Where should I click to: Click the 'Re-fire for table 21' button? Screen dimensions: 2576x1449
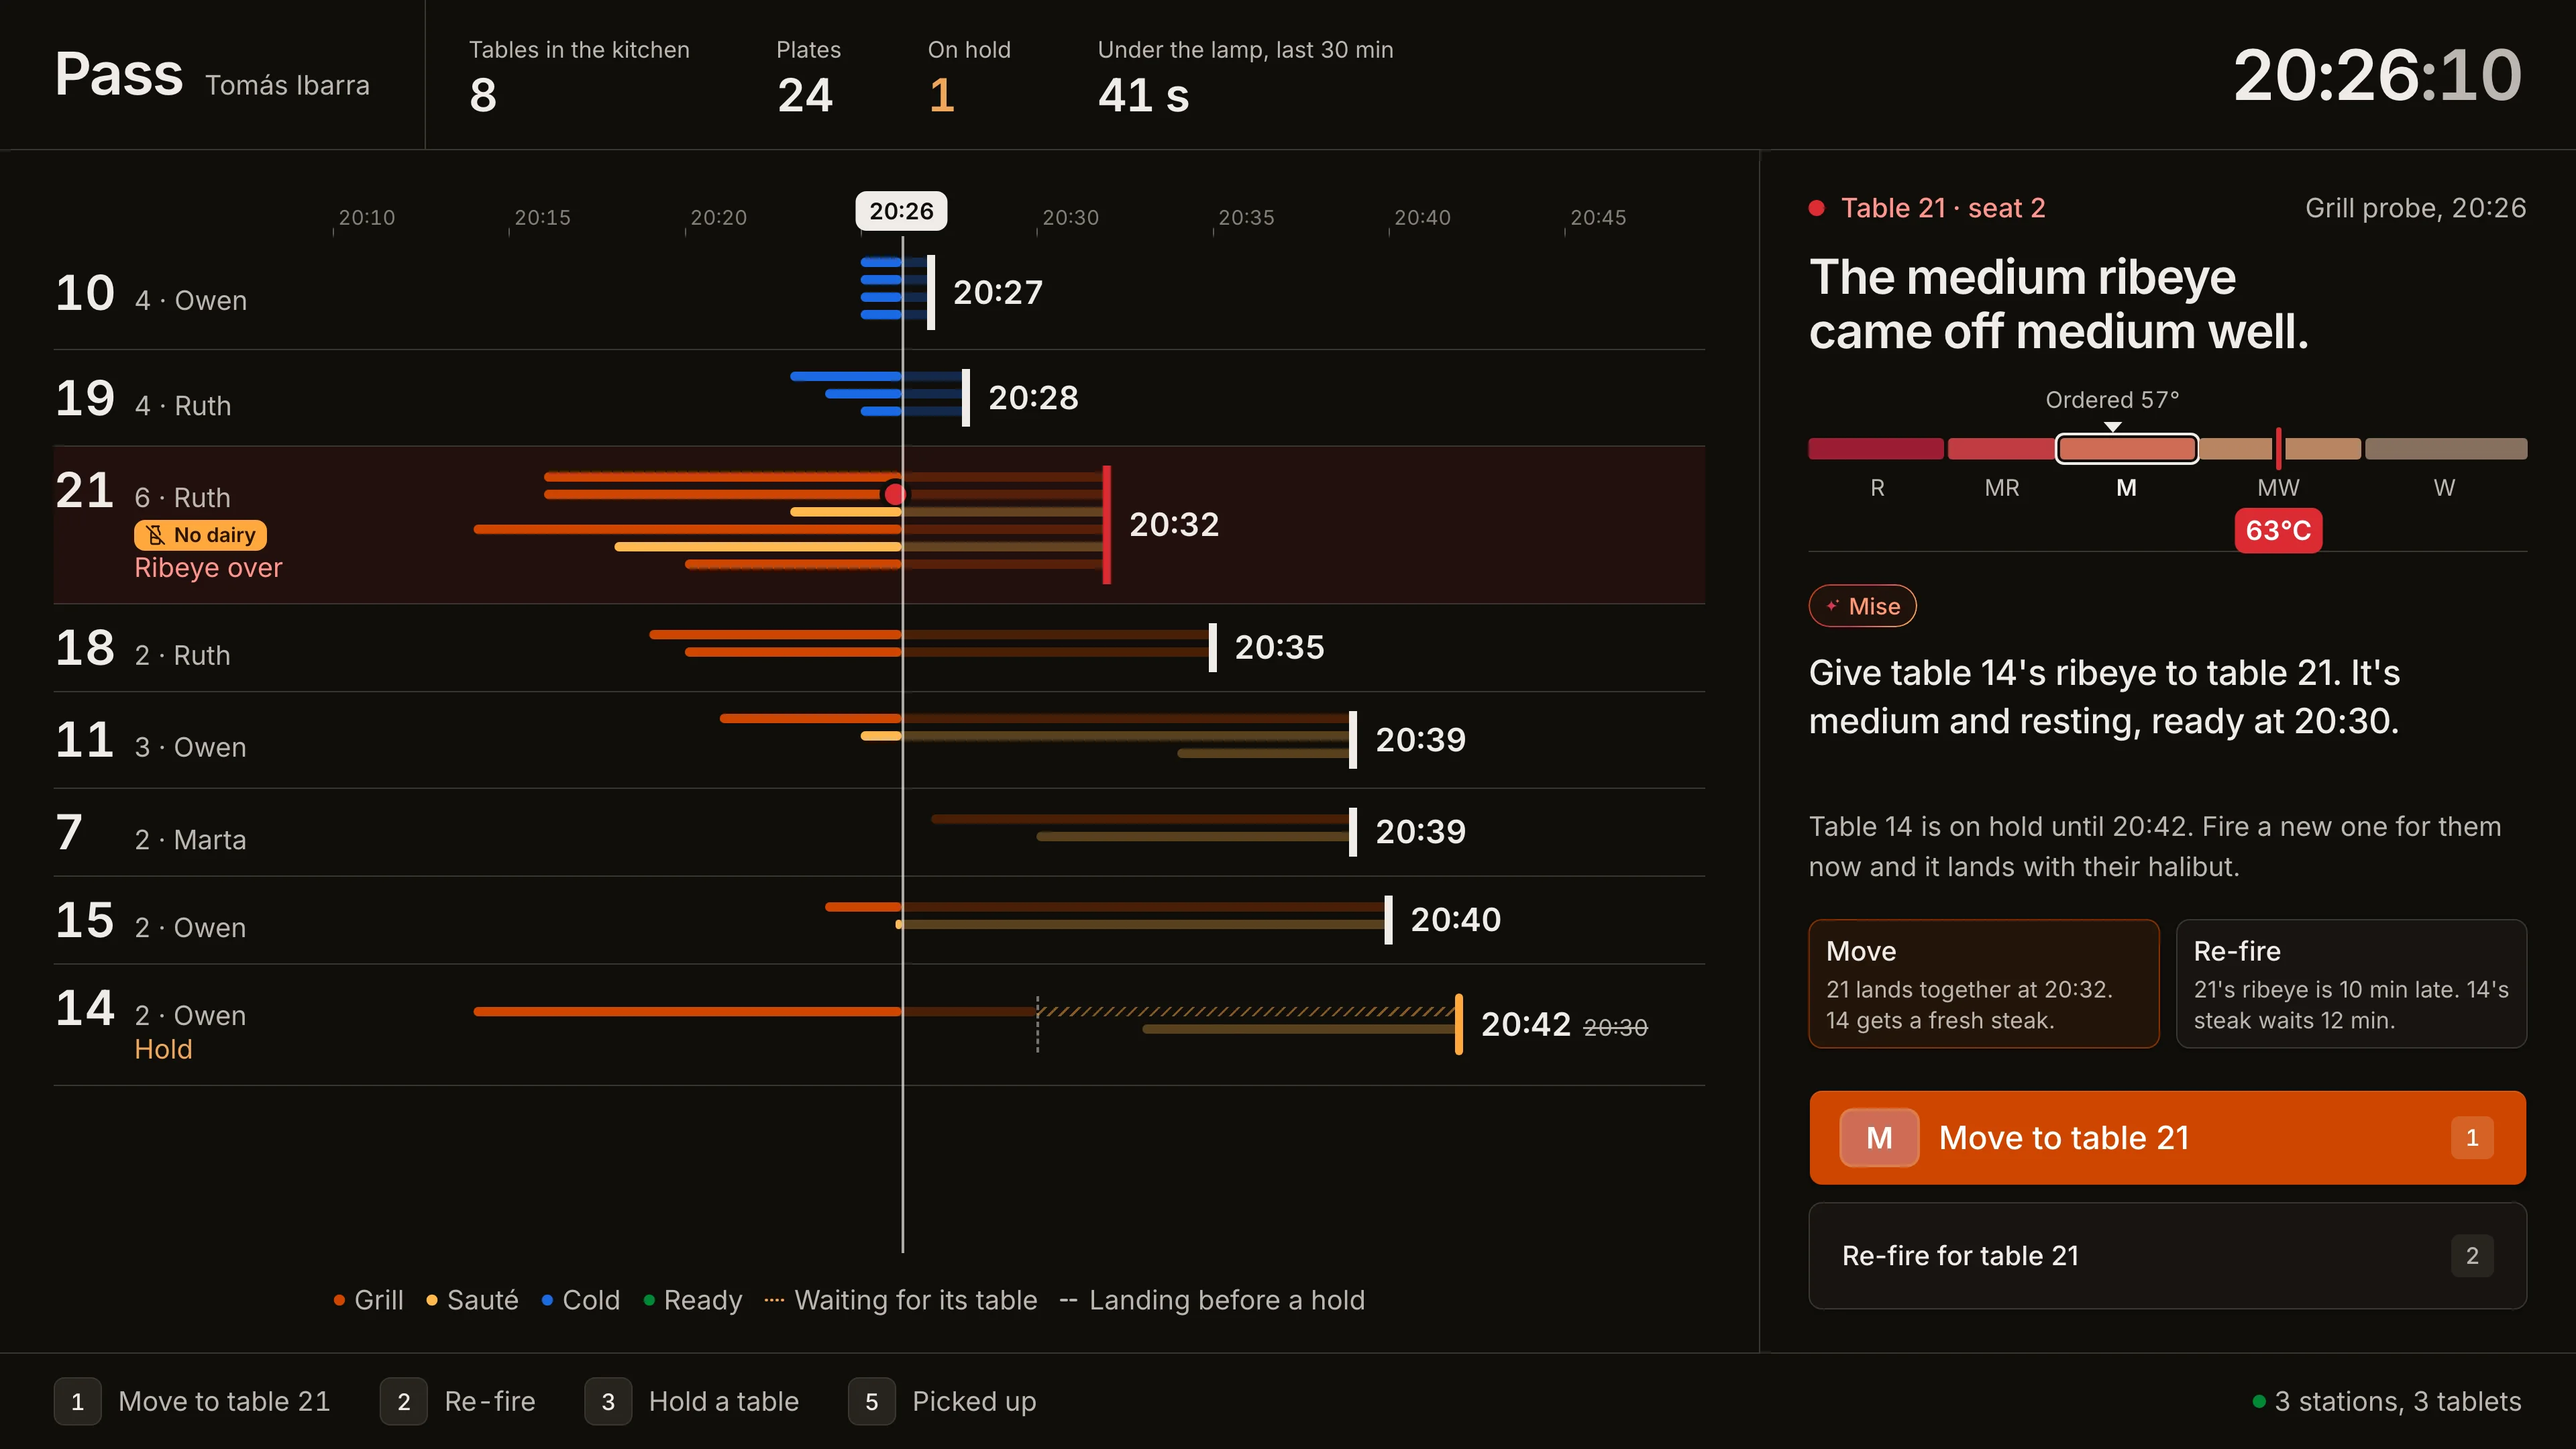[2167, 1255]
